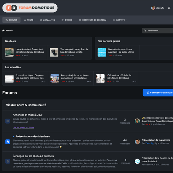This screenshot has height=173, width=173.
Task: Click the megaphone icon for Annonces
Action: tap(8, 121)
